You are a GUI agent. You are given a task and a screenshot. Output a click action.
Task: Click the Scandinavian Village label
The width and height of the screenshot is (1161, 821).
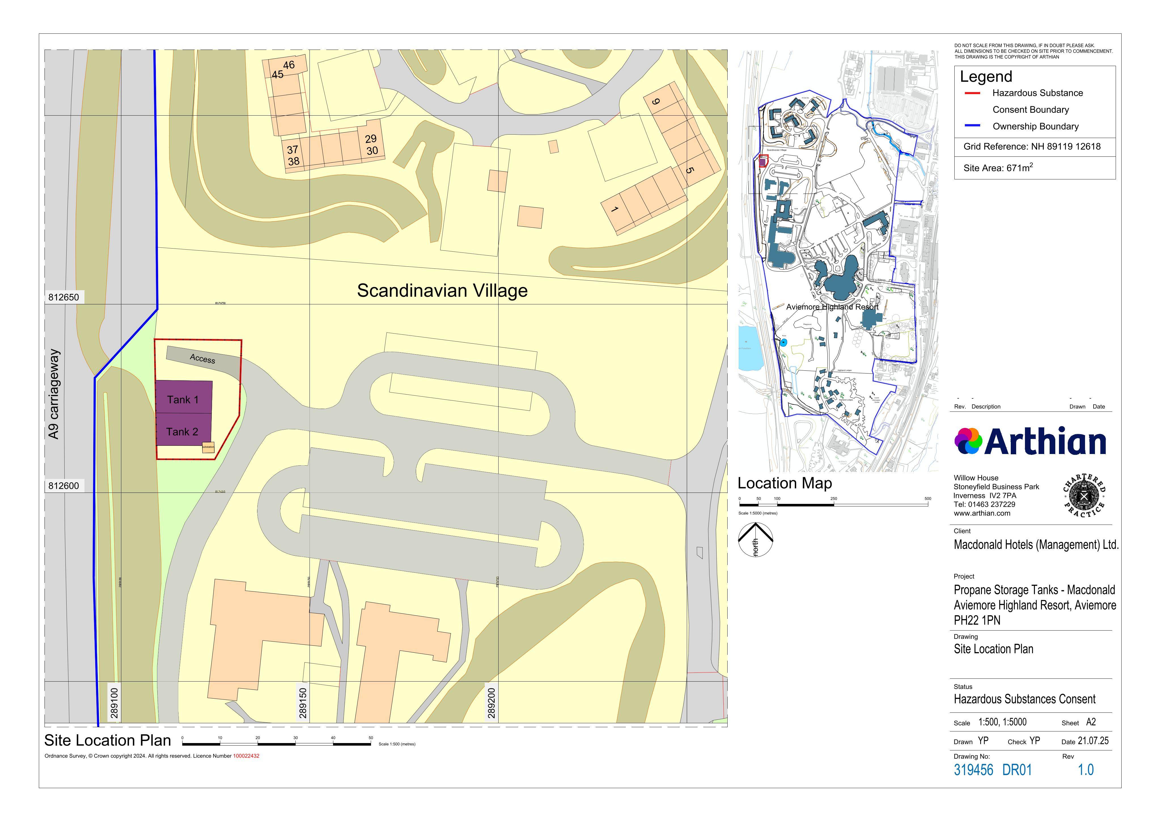pyautogui.click(x=442, y=290)
